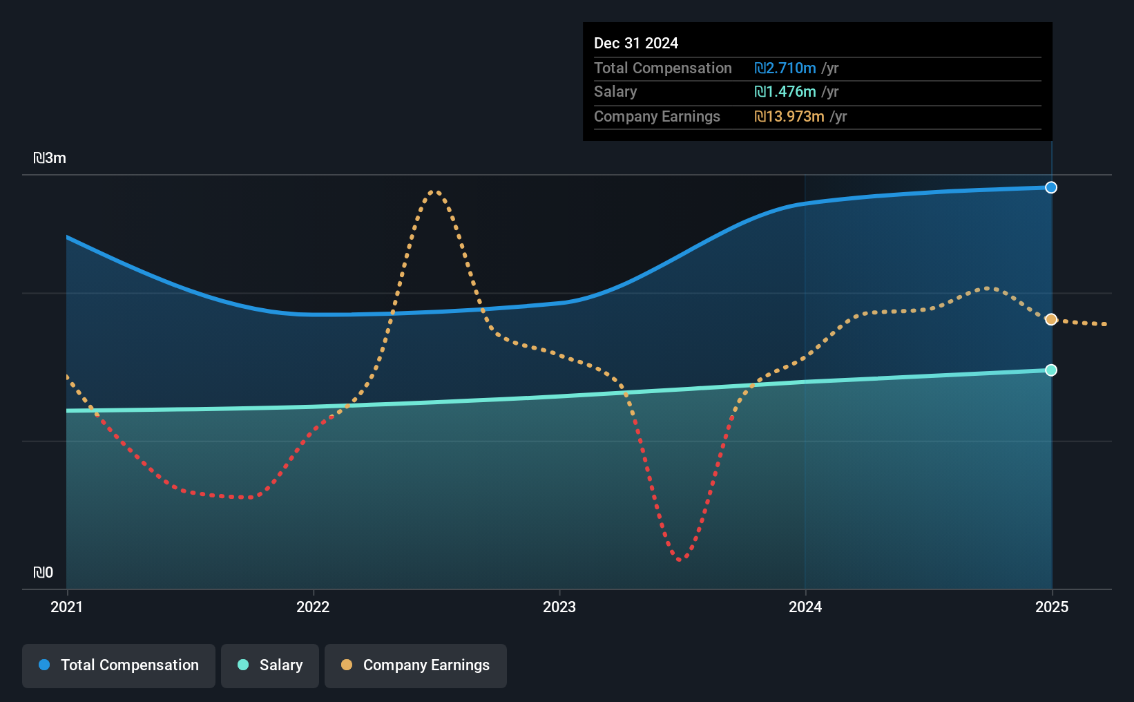Image resolution: width=1134 pixels, height=702 pixels.
Task: Click the teal Salary data point at 2025
Action: [1051, 370]
